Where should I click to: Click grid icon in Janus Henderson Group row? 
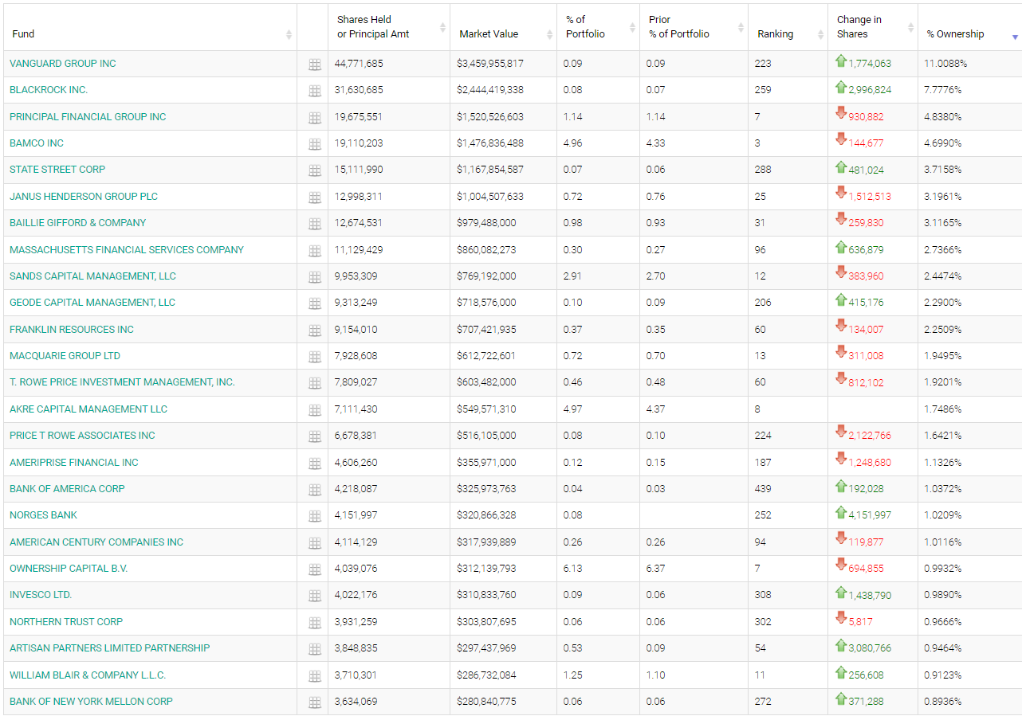315,198
